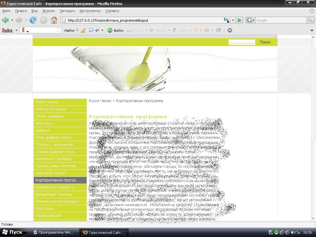
Task: Open dropdown next to the 47 counter
Action: click(x=102, y=31)
